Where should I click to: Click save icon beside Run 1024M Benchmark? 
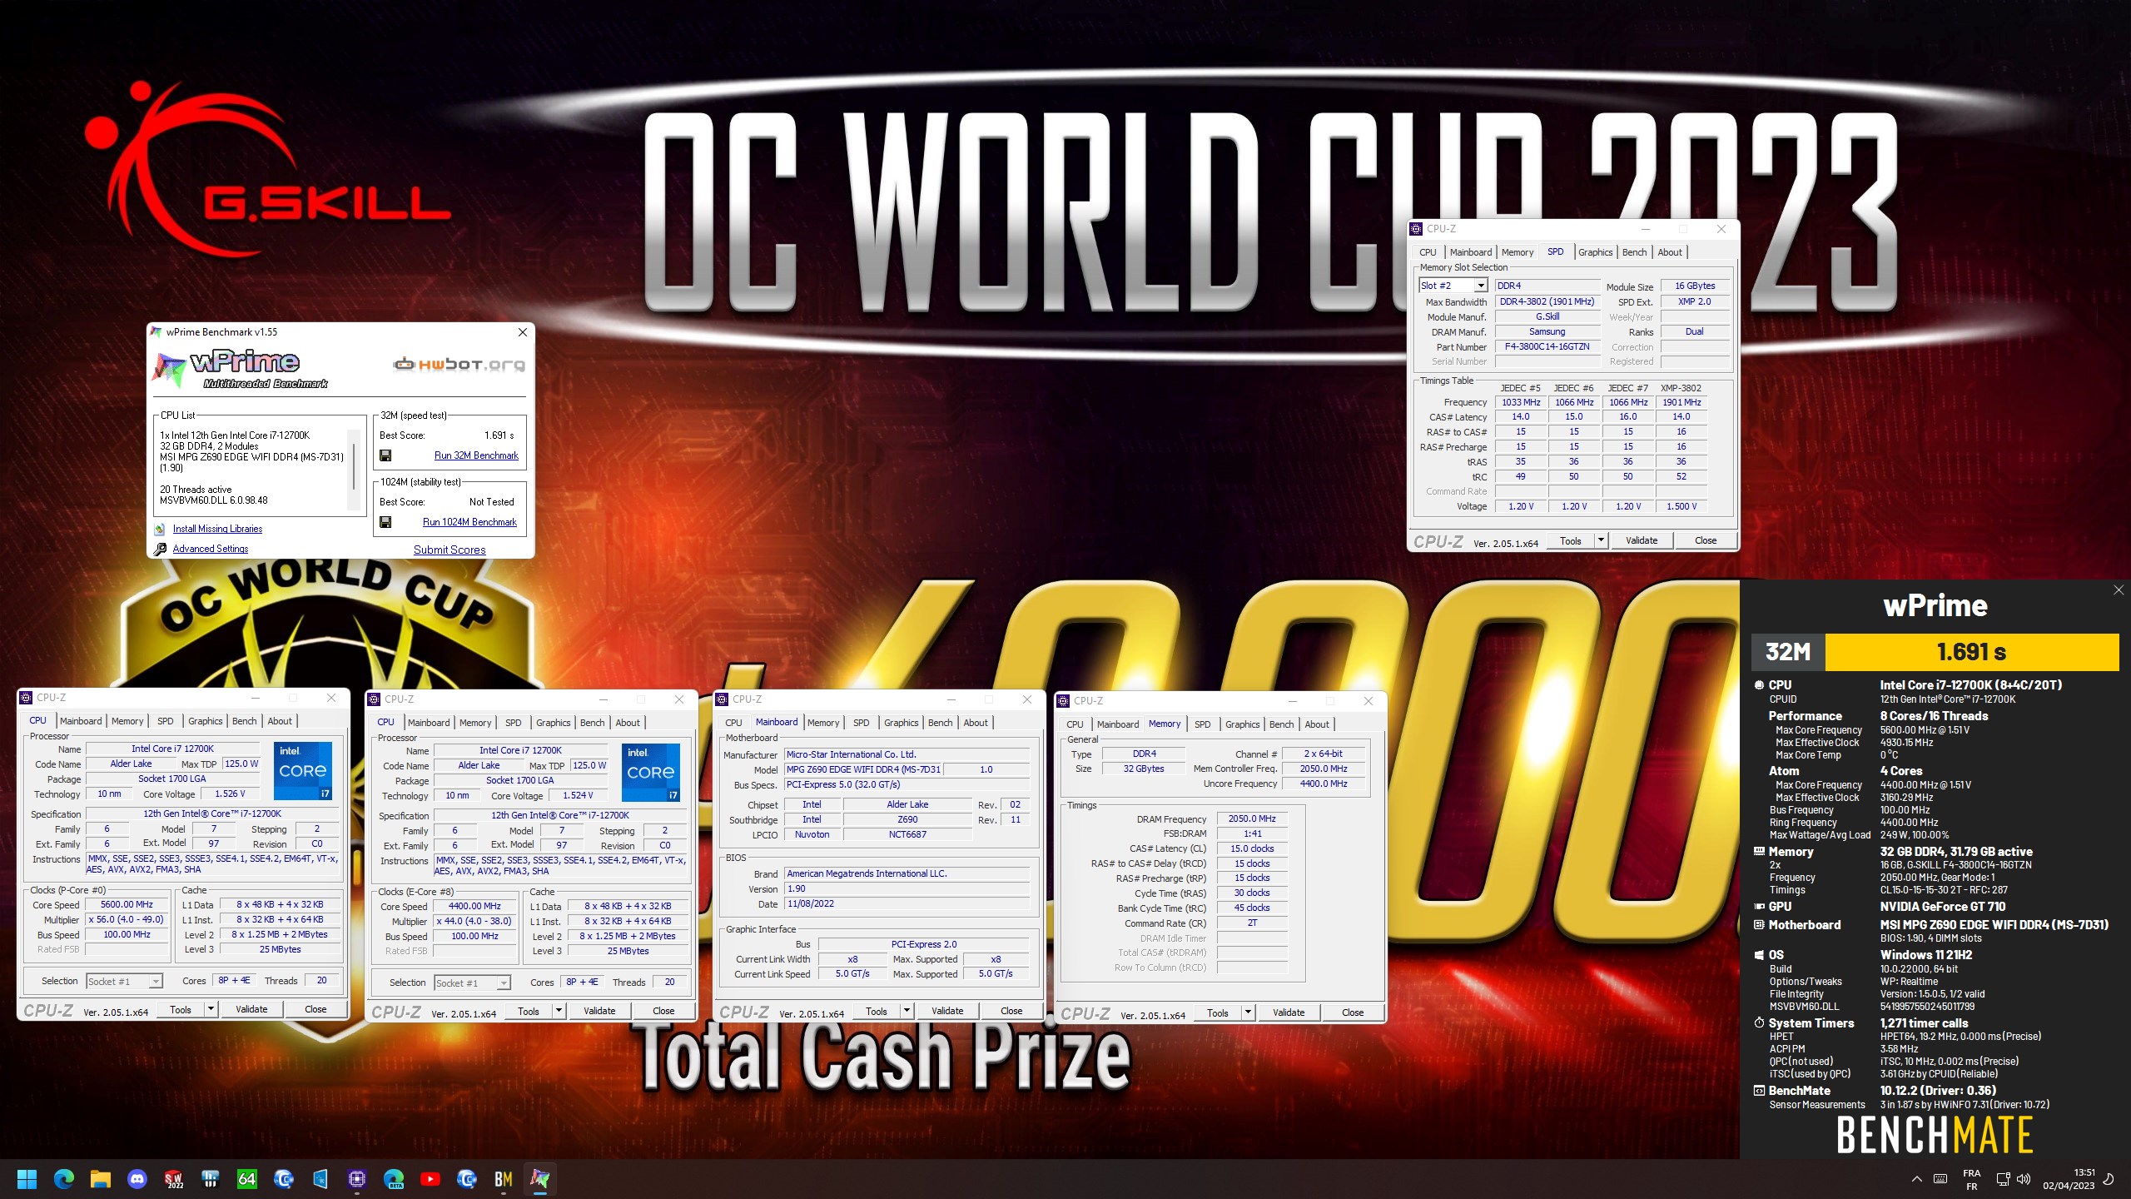[x=385, y=522]
